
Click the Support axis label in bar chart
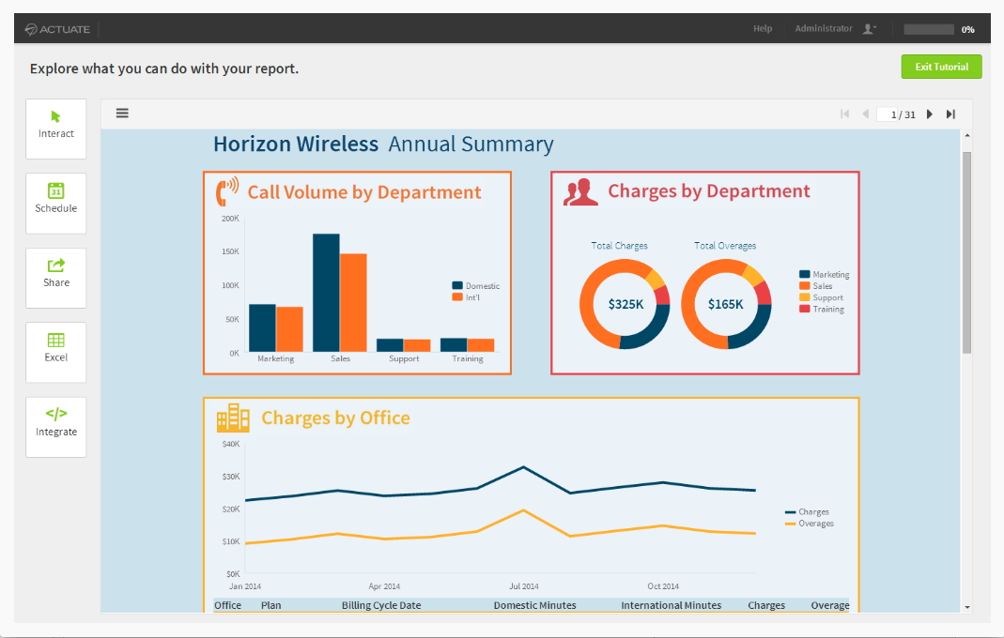(404, 358)
